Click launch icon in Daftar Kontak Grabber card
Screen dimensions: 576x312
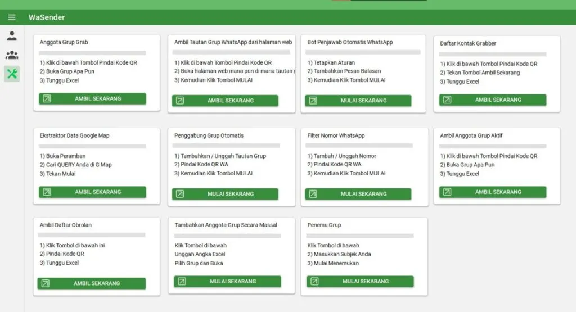pos(448,100)
